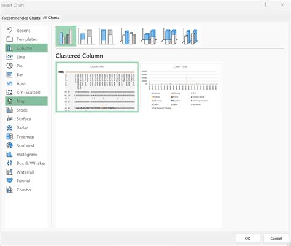
Task: Choose the Stock category label
Action: pos(22,110)
